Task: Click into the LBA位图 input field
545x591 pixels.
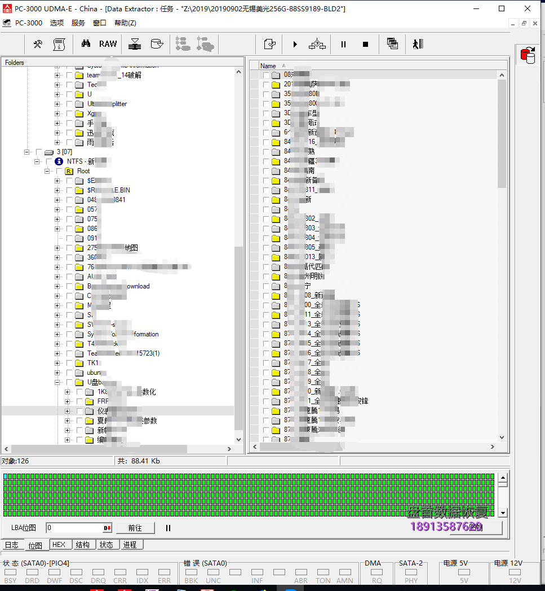Action: pyautogui.click(x=74, y=528)
